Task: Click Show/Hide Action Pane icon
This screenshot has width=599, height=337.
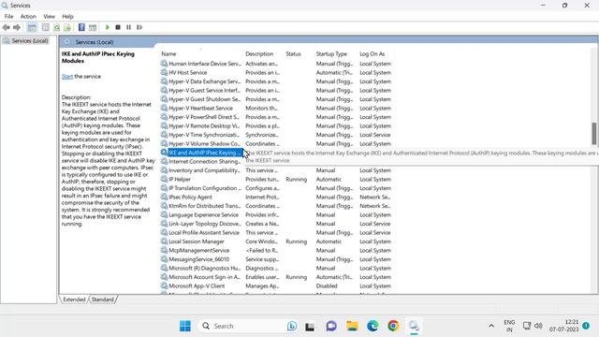Action: tap(93, 27)
